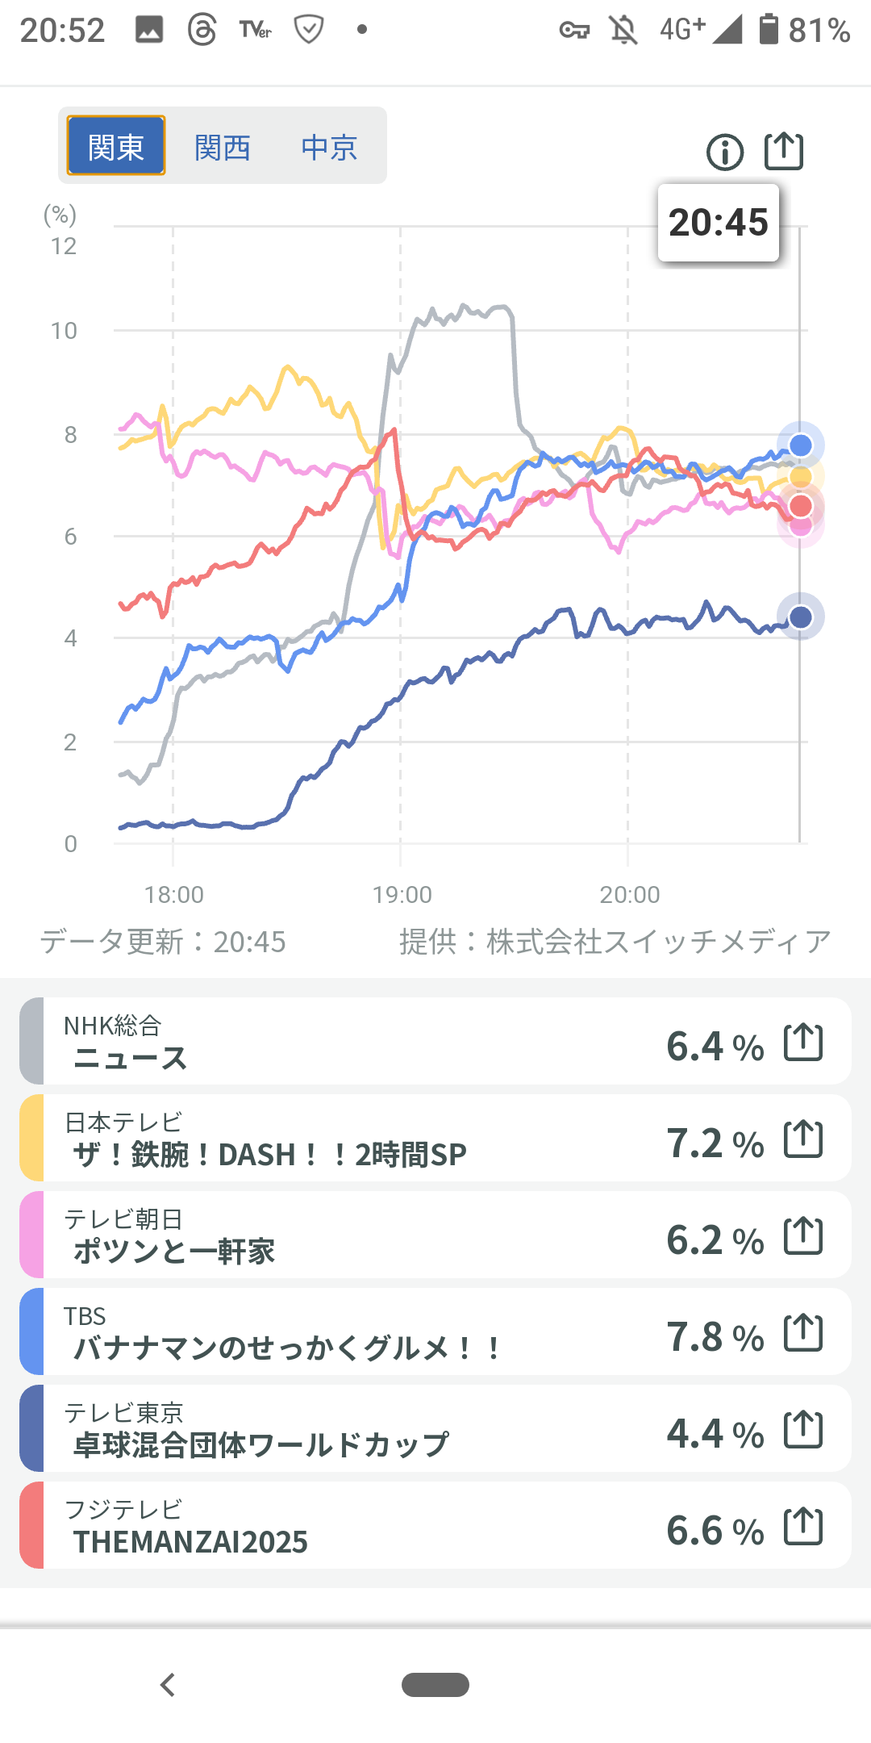Share the テレビ朝日 ポツンと一軒家 rating

(803, 1235)
